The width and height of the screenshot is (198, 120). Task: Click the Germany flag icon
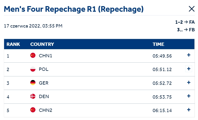[33, 83]
